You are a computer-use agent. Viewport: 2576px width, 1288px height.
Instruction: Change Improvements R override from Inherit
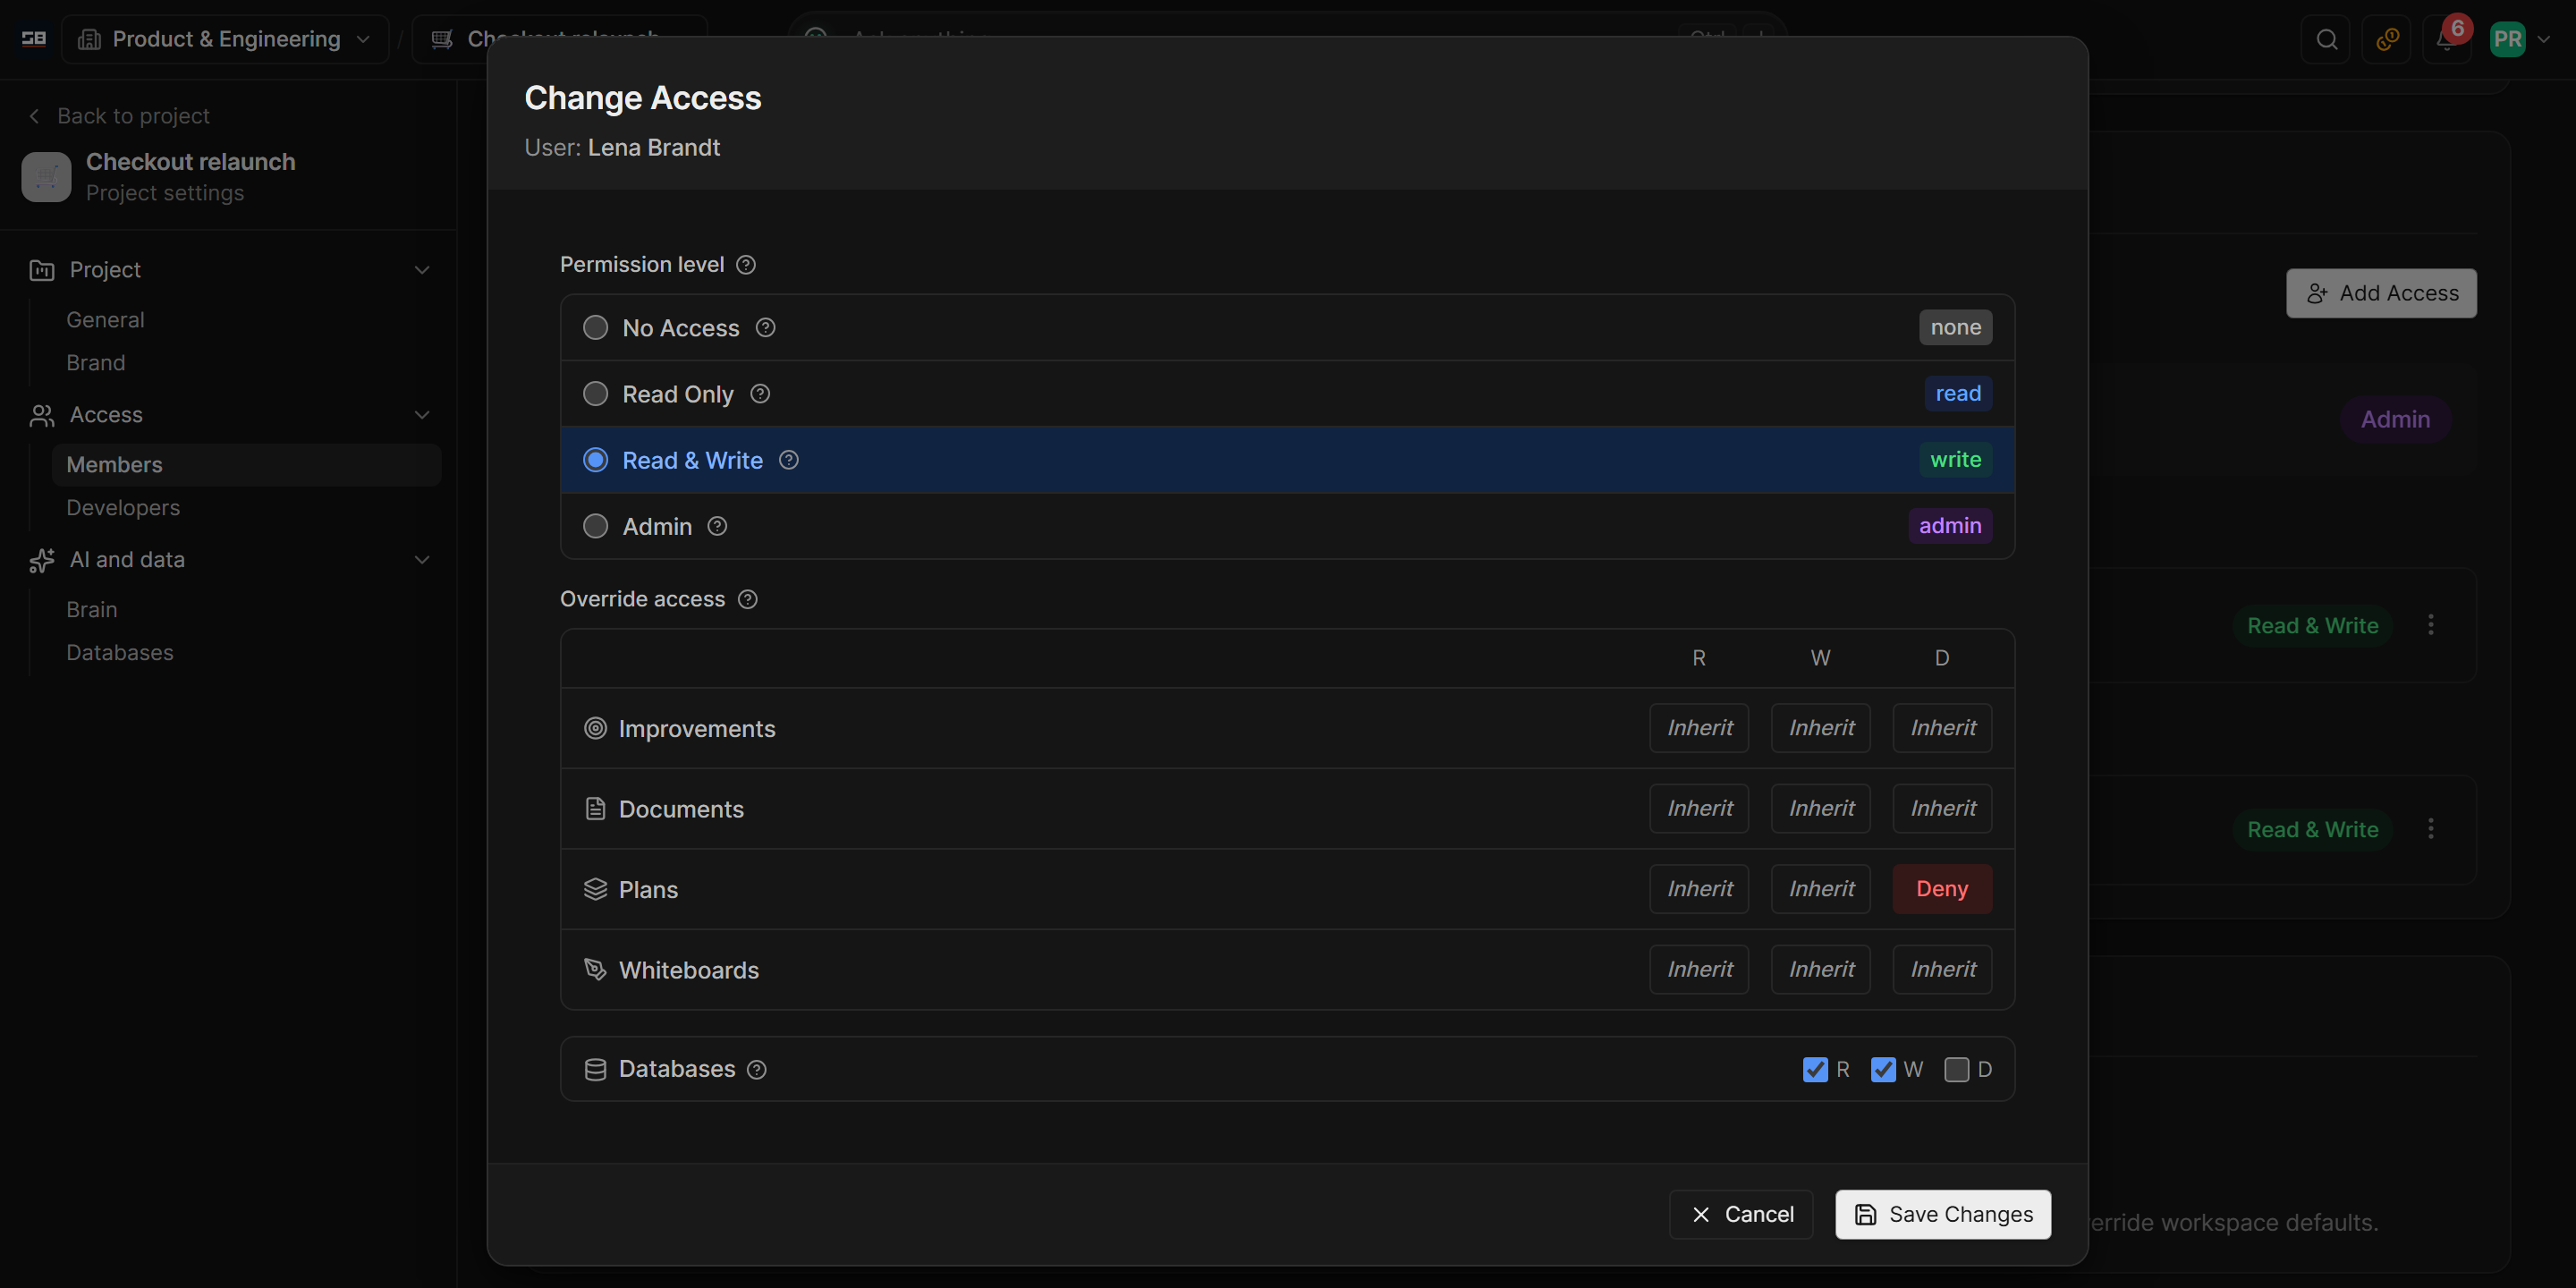click(x=1699, y=728)
